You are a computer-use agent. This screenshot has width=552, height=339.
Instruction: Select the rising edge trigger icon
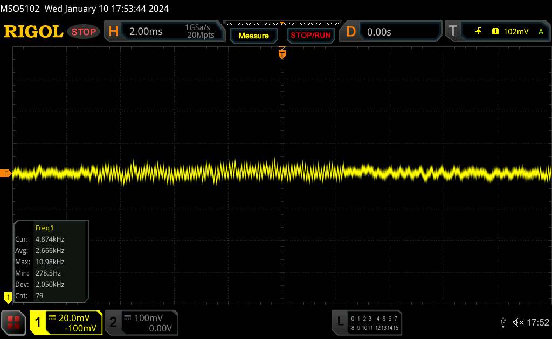tap(478, 32)
